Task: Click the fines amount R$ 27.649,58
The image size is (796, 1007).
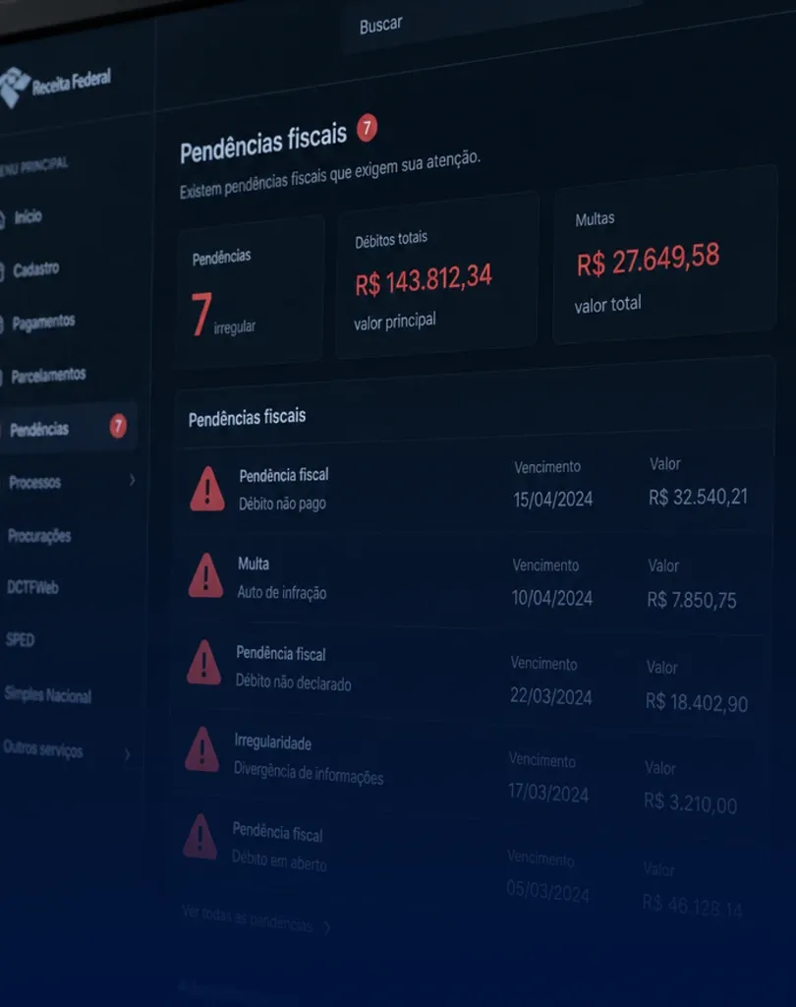Action: pyautogui.click(x=648, y=260)
